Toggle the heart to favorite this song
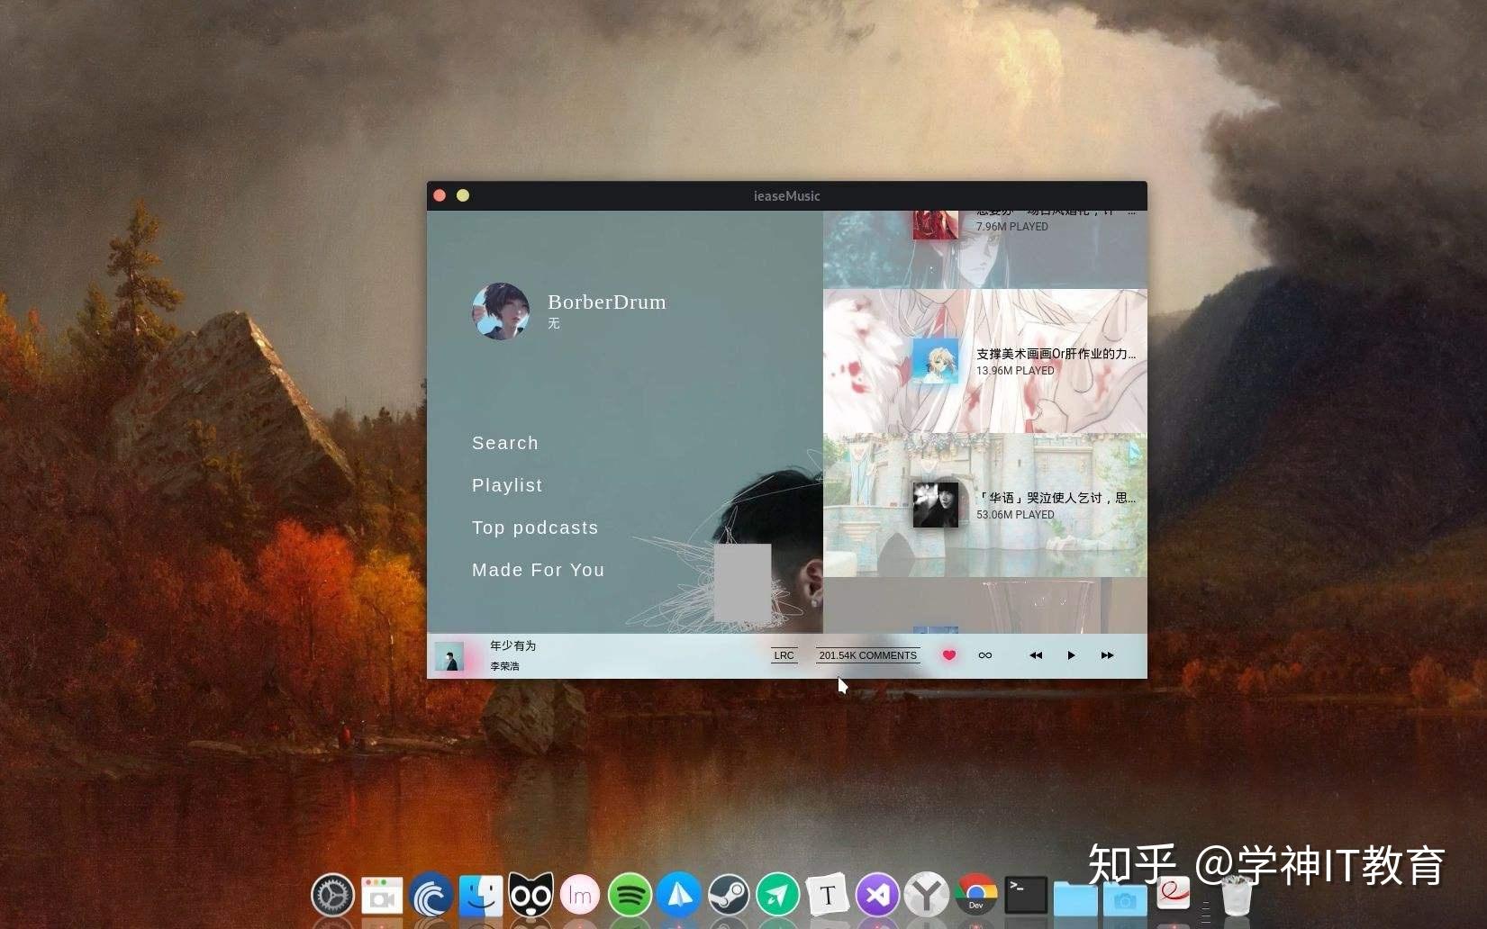The width and height of the screenshot is (1487, 929). click(948, 655)
